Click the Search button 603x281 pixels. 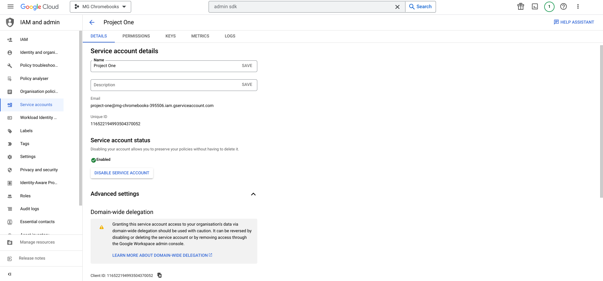click(421, 7)
